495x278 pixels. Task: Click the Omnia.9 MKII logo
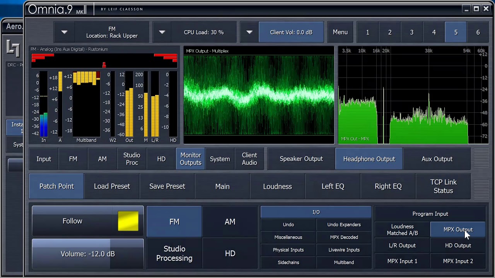(57, 9)
